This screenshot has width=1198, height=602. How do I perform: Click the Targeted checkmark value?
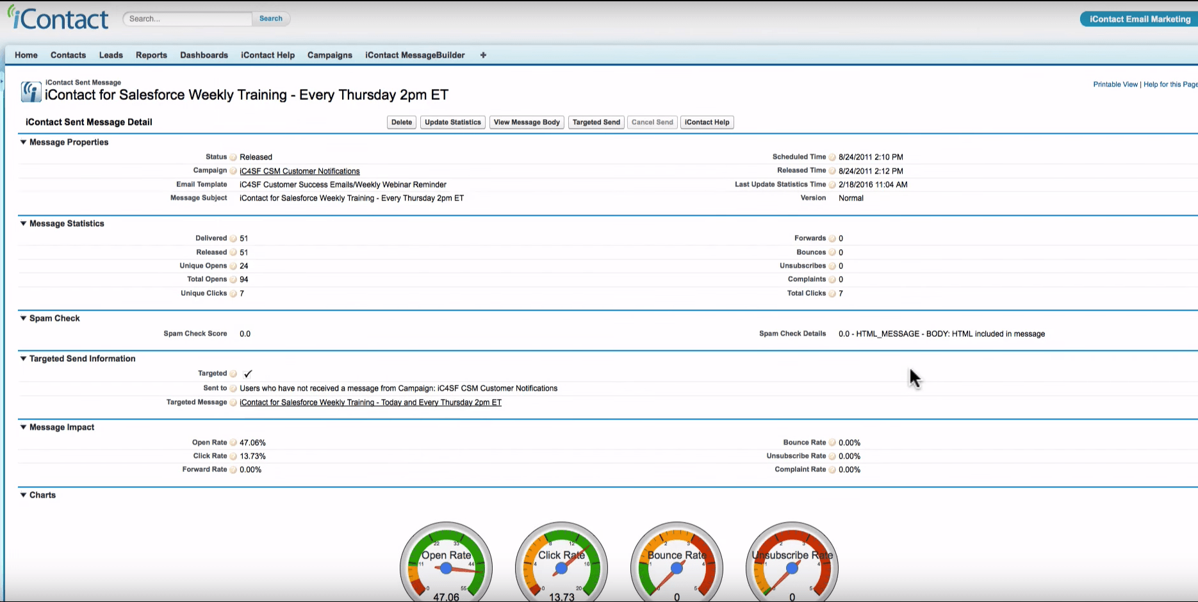tap(248, 374)
